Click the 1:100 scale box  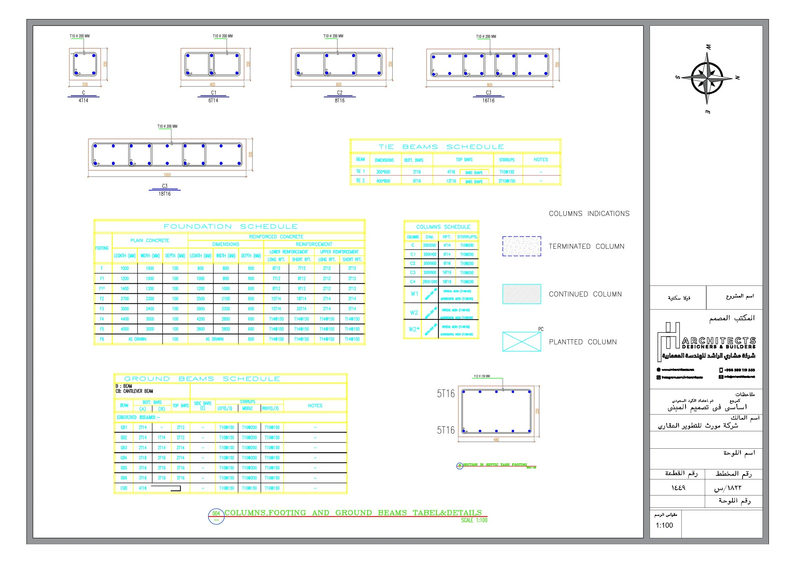point(664,525)
